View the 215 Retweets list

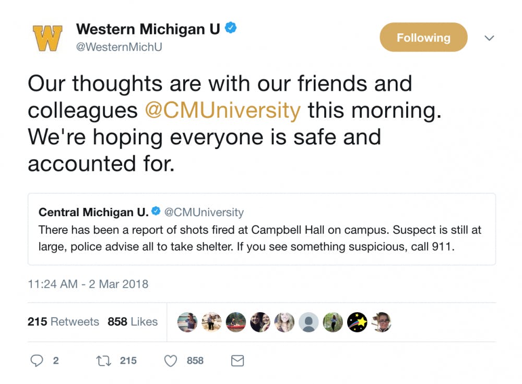pos(63,322)
